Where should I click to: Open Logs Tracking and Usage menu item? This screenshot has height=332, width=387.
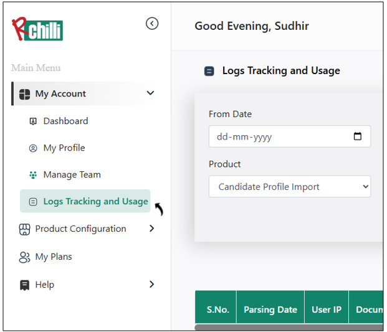pyautogui.click(x=95, y=202)
